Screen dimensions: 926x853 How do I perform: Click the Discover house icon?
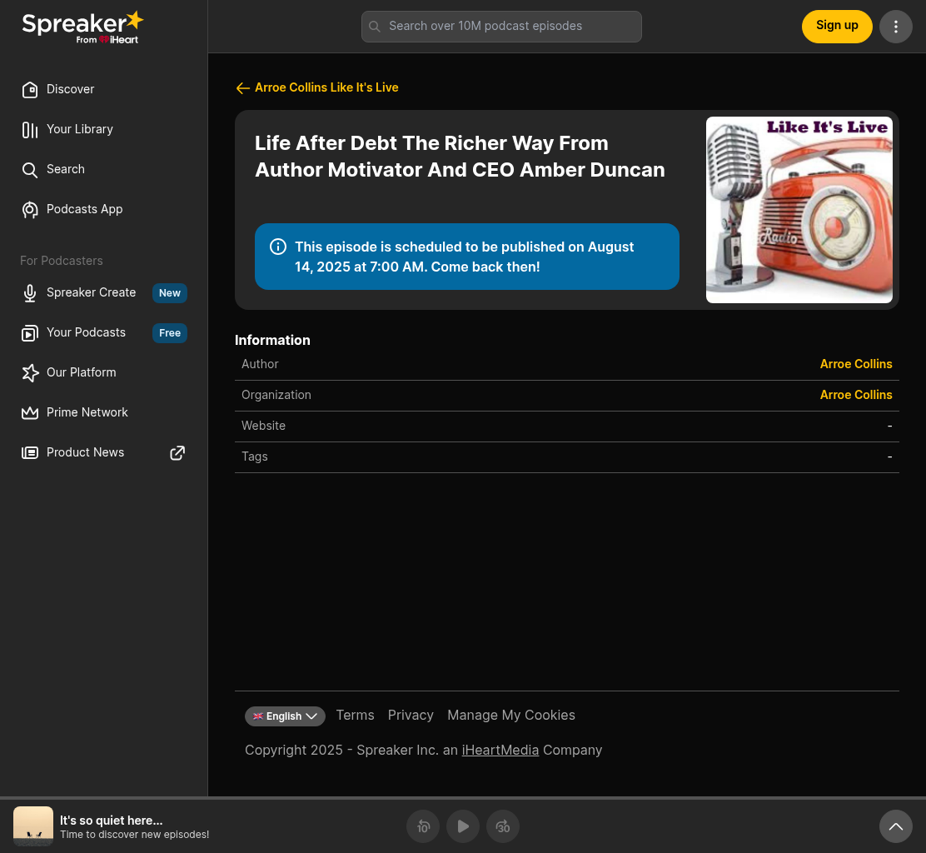[29, 89]
